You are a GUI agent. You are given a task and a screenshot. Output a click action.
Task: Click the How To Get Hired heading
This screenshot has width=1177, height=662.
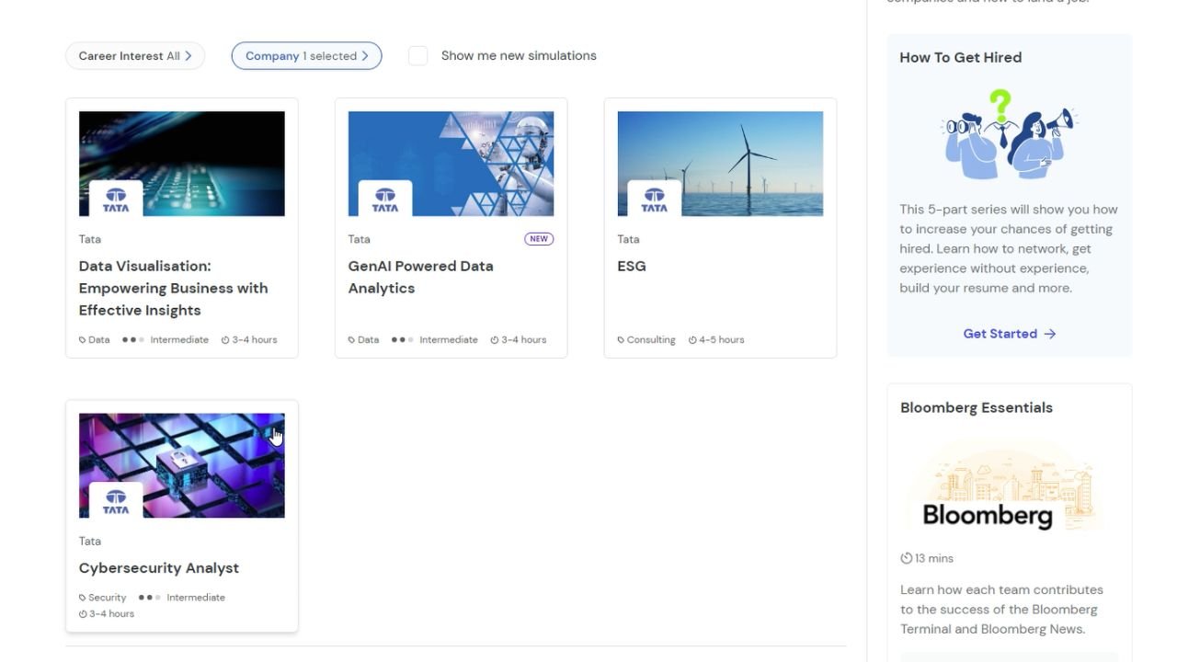coord(961,57)
